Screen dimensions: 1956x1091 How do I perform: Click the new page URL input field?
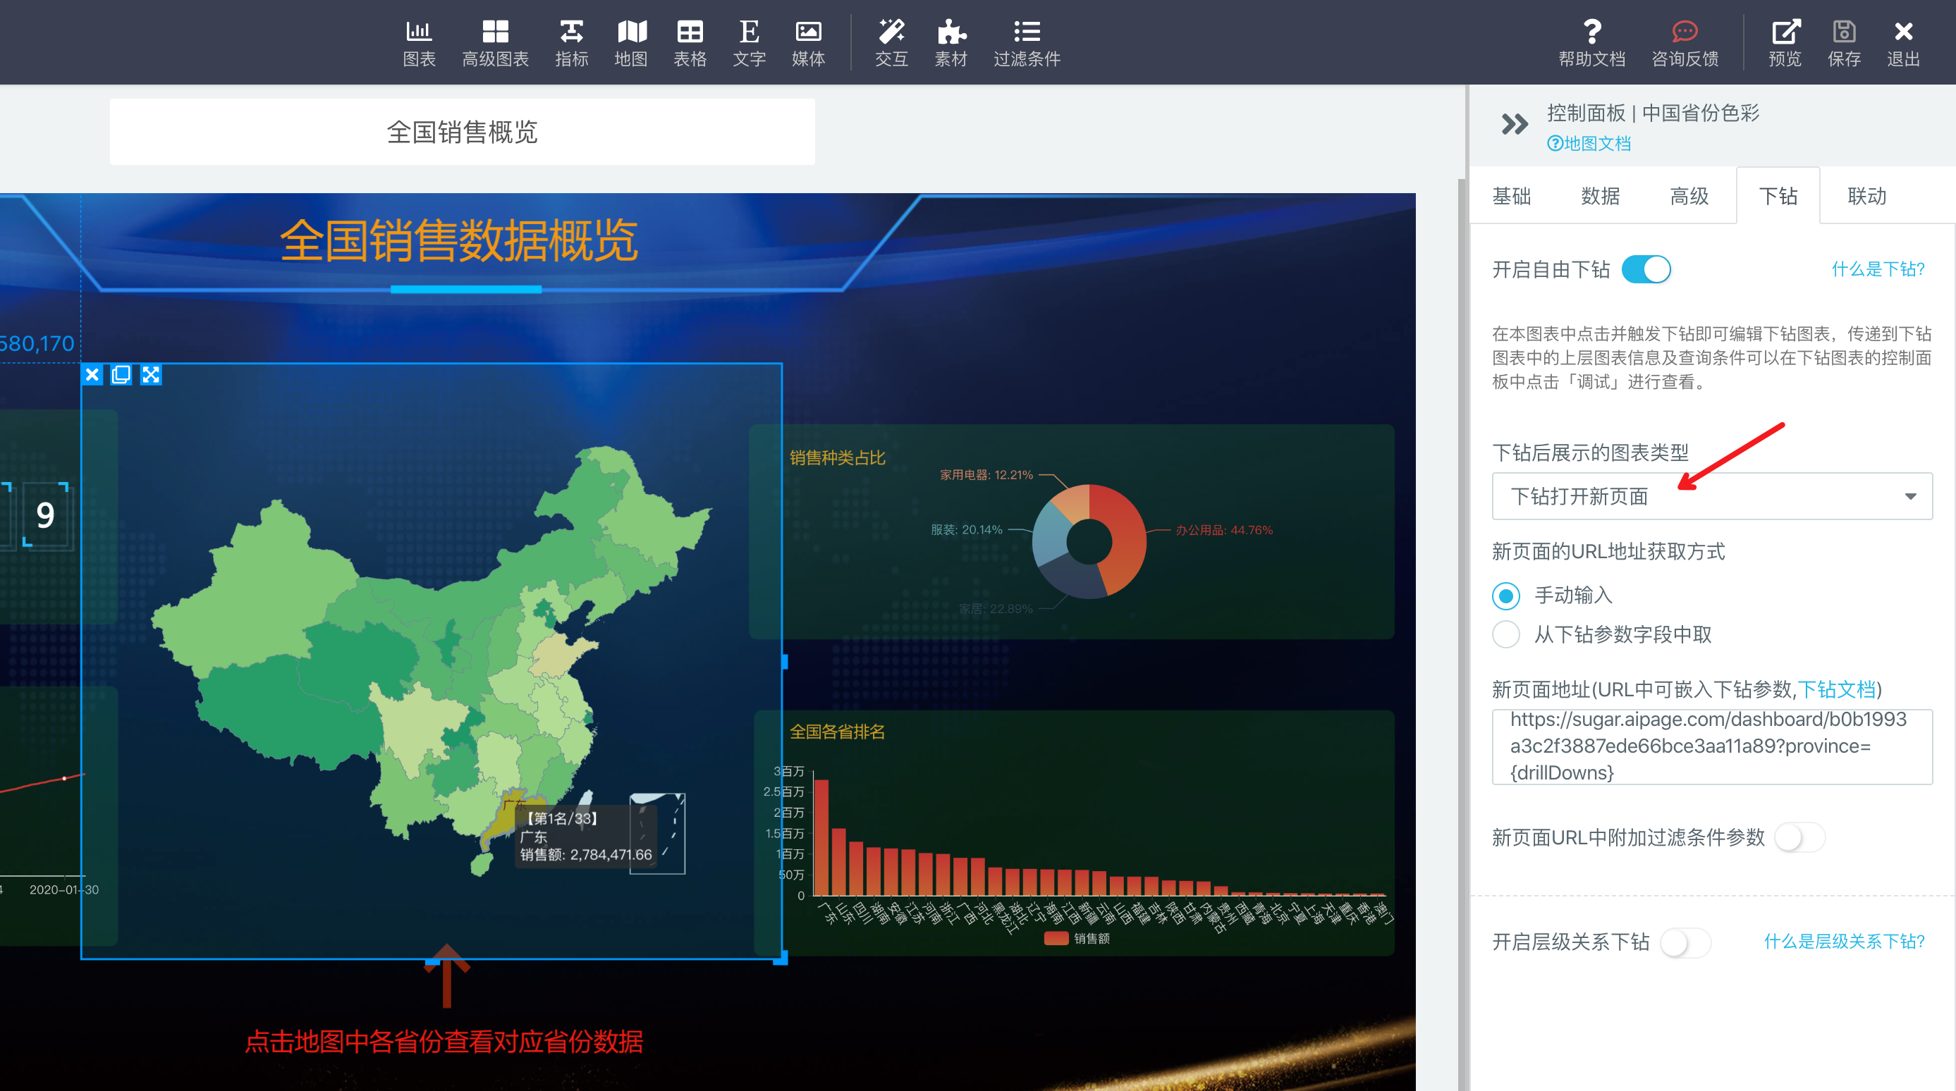point(1711,746)
